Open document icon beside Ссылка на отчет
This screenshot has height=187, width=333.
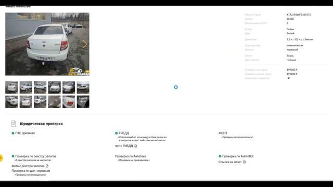244,162
